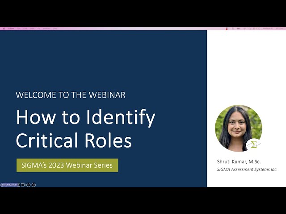Open the Go menu
This screenshot has height=214, width=286.
click(x=39, y=29)
